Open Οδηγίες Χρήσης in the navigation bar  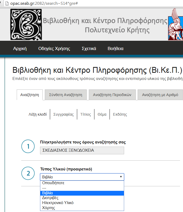point(54,48)
